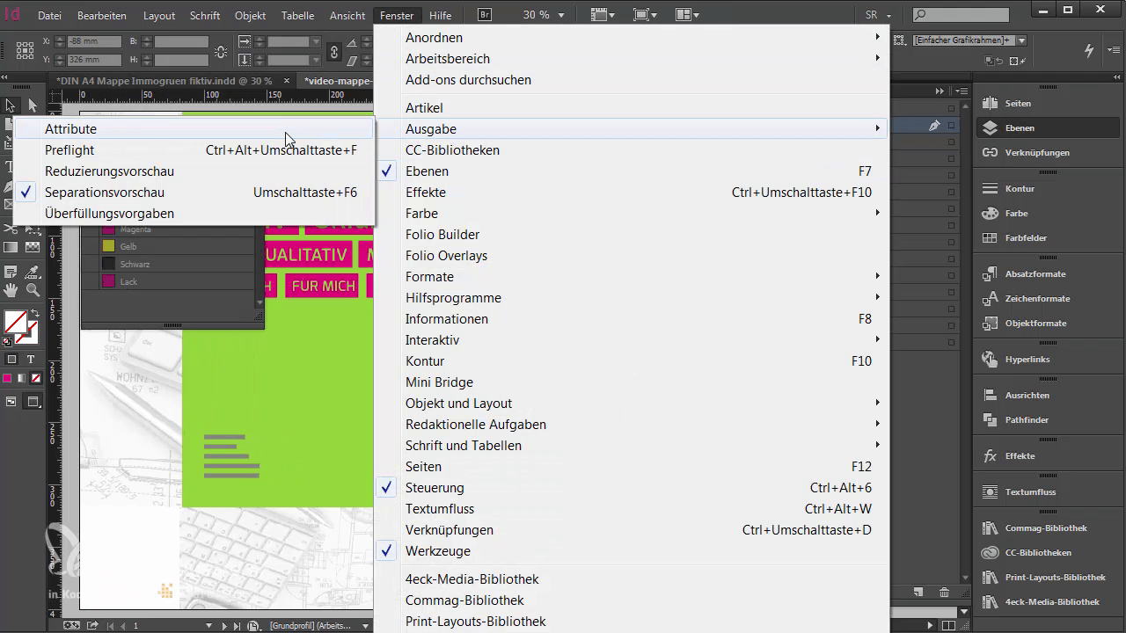The width and height of the screenshot is (1126, 633).
Task: Choose Folio Builder menu entry
Action: pyautogui.click(x=630, y=235)
